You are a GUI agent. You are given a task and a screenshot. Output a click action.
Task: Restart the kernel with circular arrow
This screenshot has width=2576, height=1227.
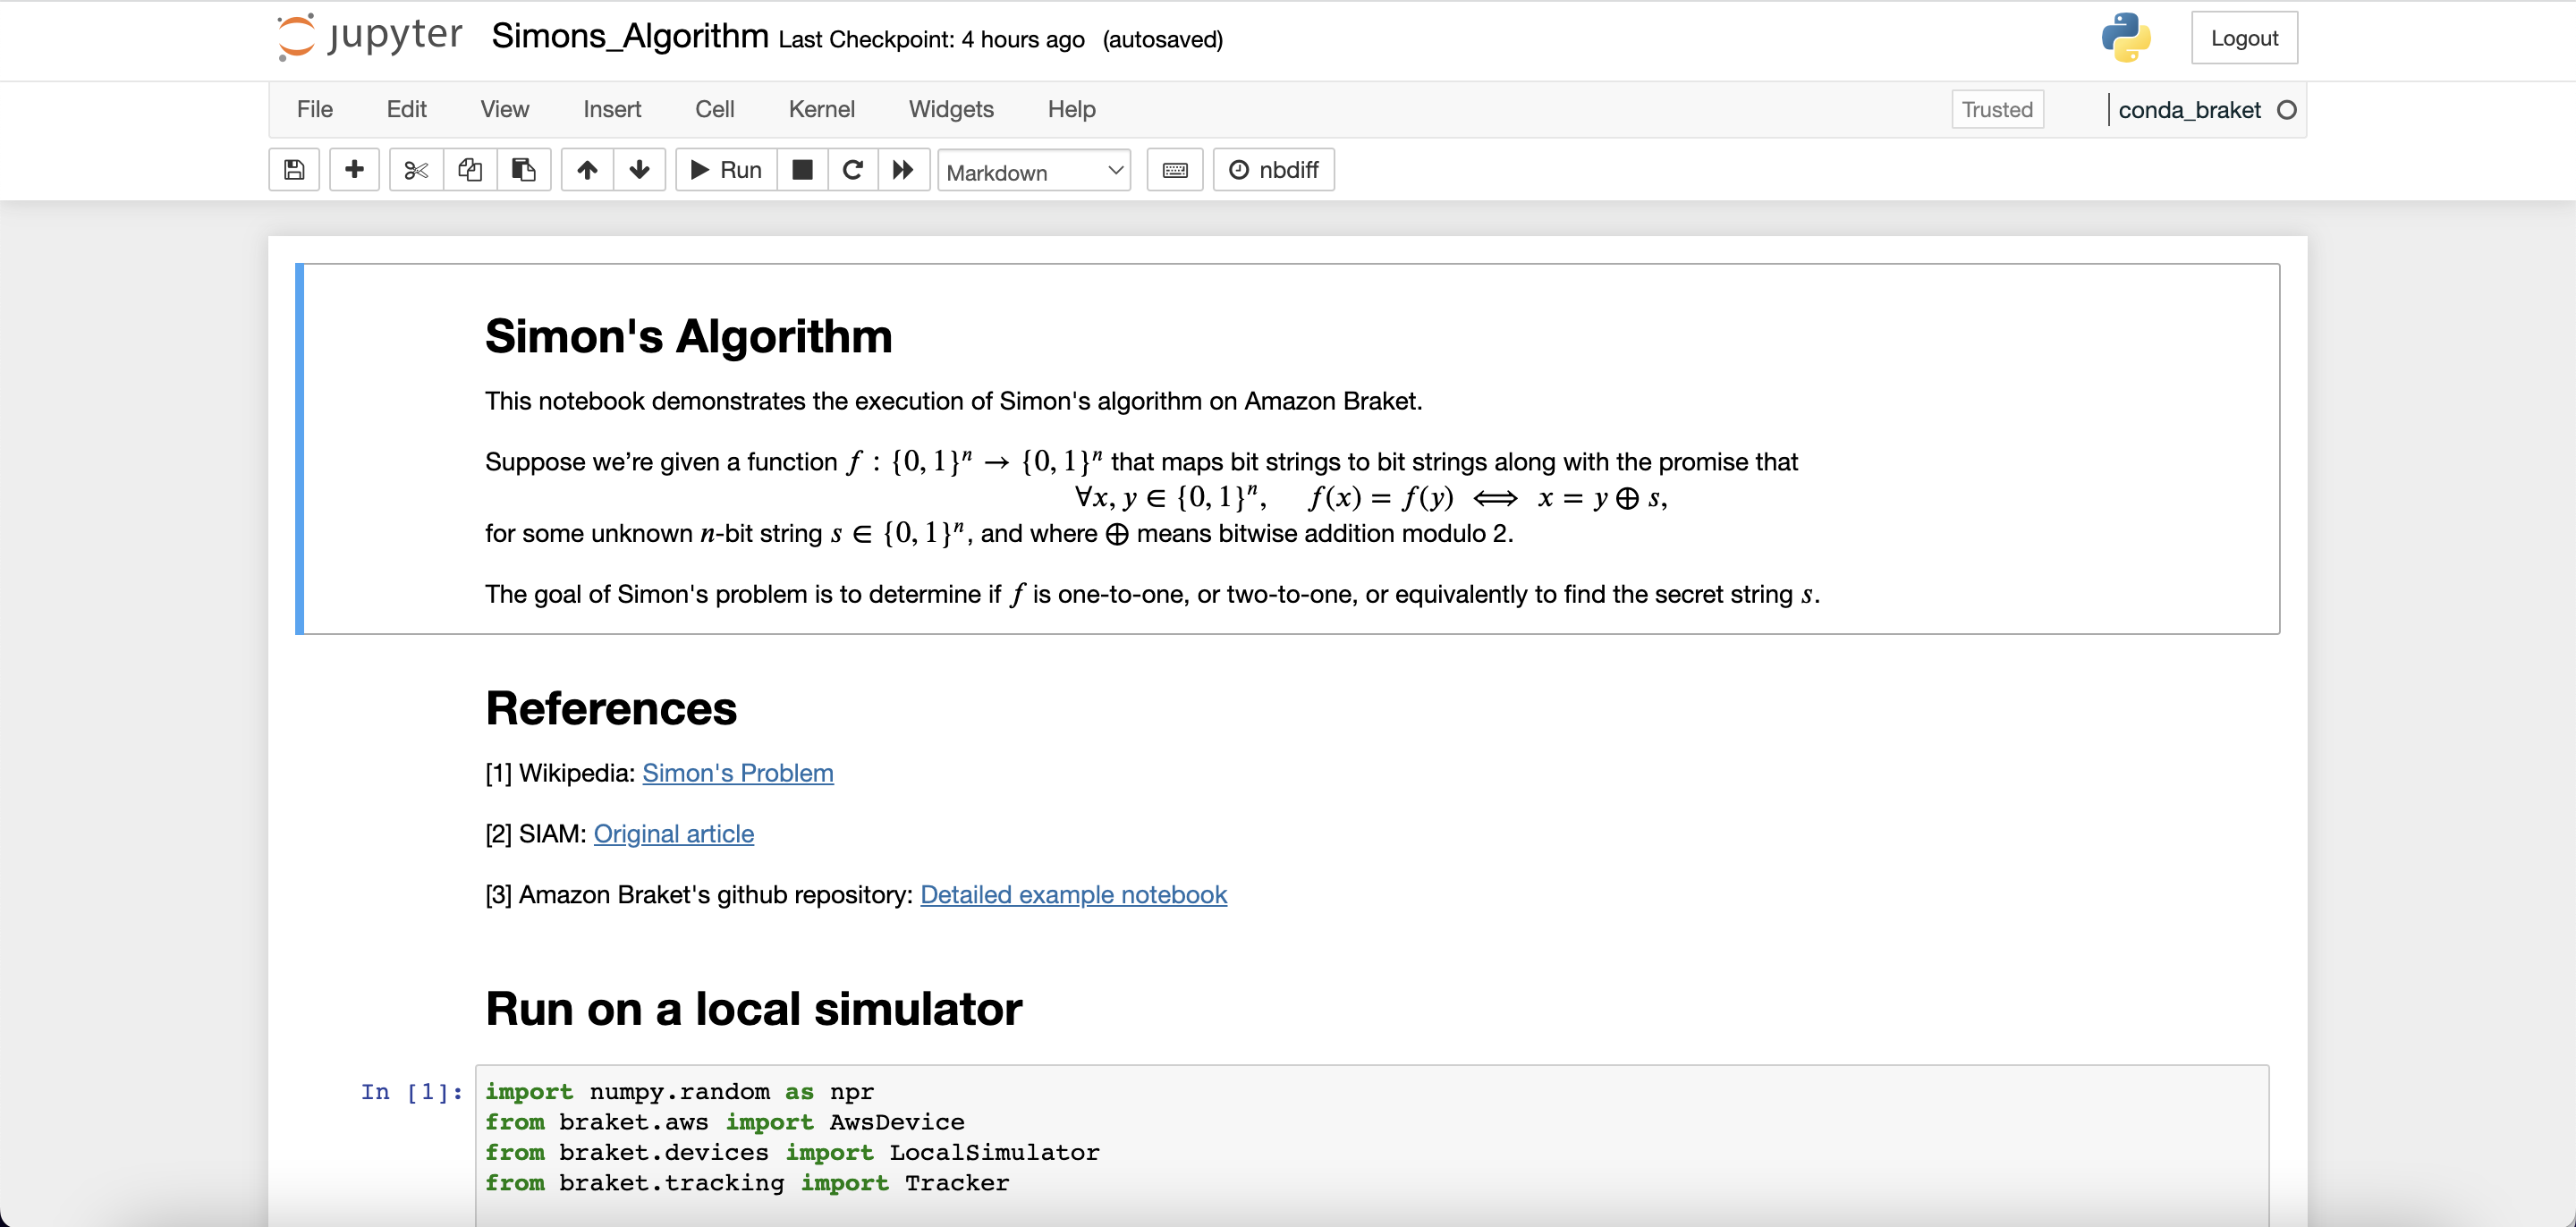pyautogui.click(x=853, y=170)
